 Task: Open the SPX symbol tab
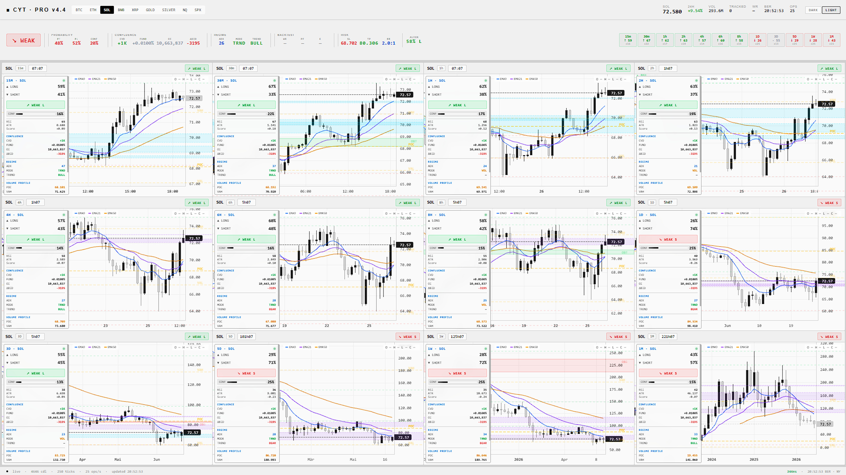[198, 10]
